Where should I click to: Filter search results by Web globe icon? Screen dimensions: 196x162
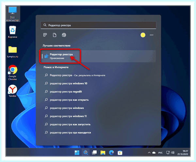(x=64, y=35)
